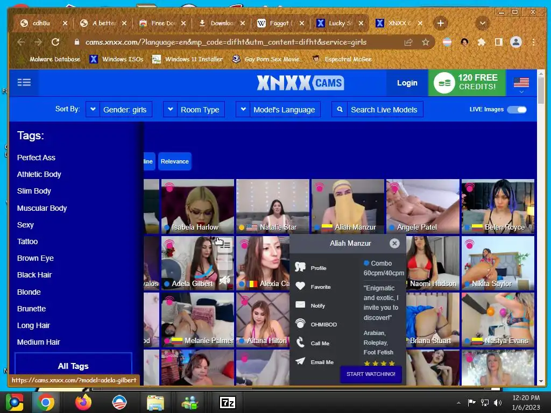551x413 pixels.
Task: Click the heart Favorite icon in popup
Action: coord(300,286)
